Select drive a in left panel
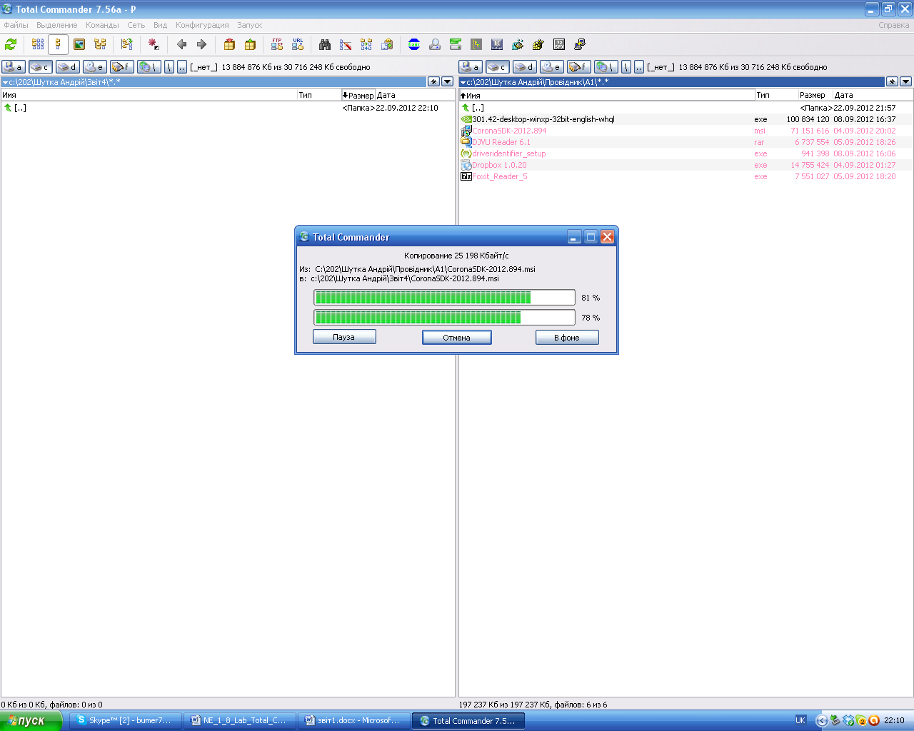 point(13,66)
